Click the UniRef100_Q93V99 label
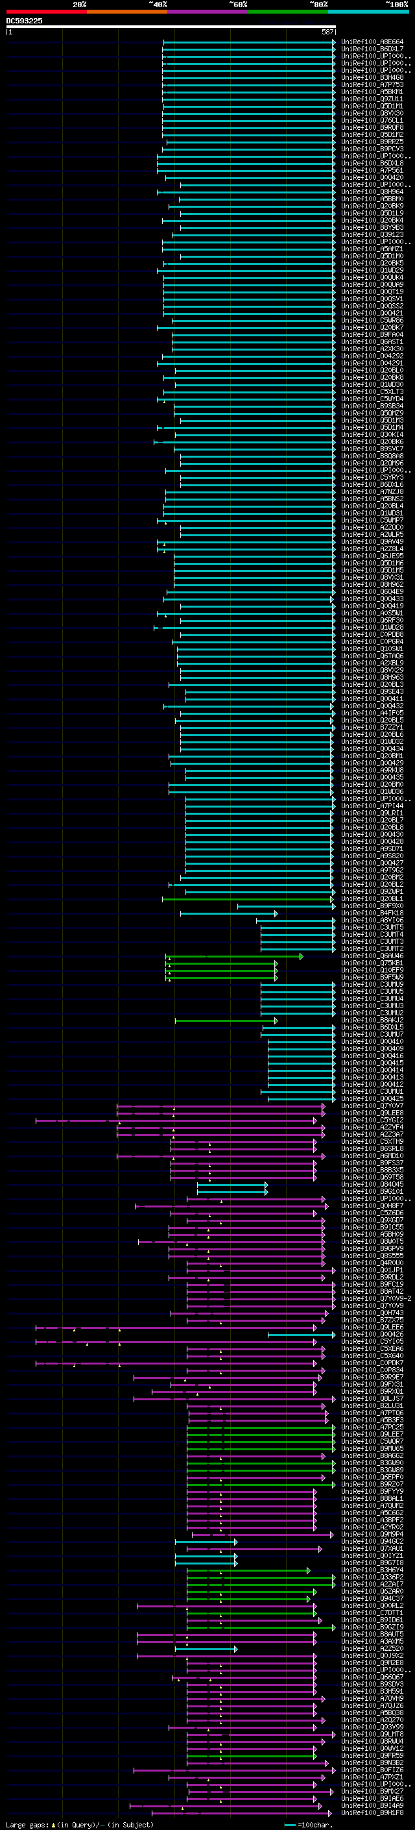415x1830 pixels. [x=372, y=1727]
